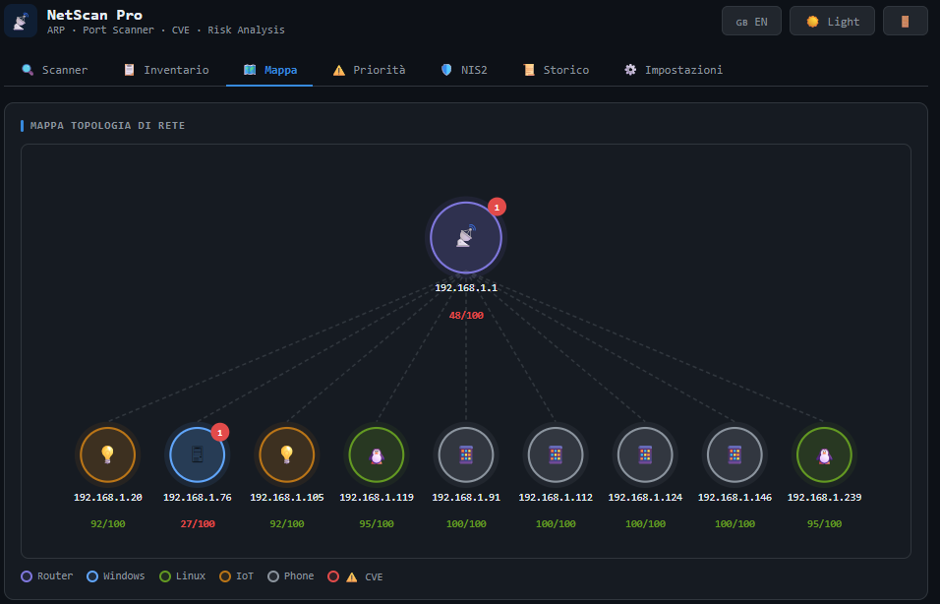Viewport: 940px width, 604px height.
Task: Click the 192.168.1.91 label
Action: click(466, 497)
